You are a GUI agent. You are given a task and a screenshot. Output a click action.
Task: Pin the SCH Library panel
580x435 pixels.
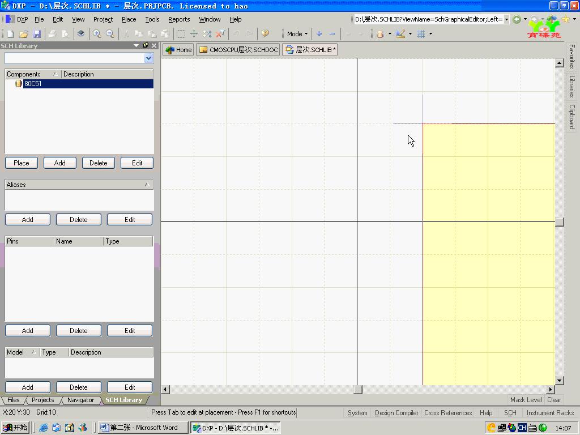point(146,45)
